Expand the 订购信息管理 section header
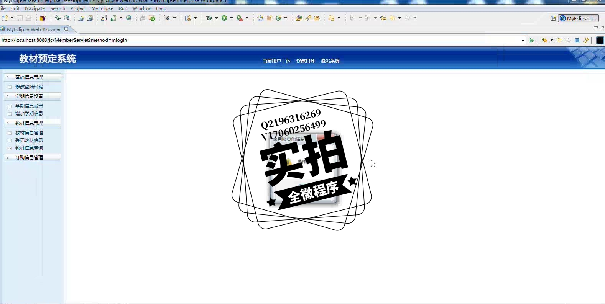Viewport: 605px width, 304px height. (33, 157)
